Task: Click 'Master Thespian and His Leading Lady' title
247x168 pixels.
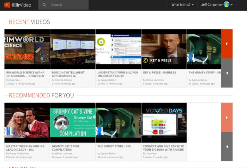Action: tap(25, 148)
